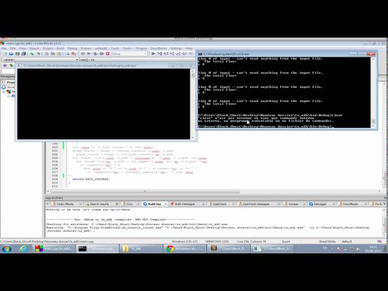This screenshot has height=291, width=388.
Task: Close the Logs & others panel
Action: 386,198
